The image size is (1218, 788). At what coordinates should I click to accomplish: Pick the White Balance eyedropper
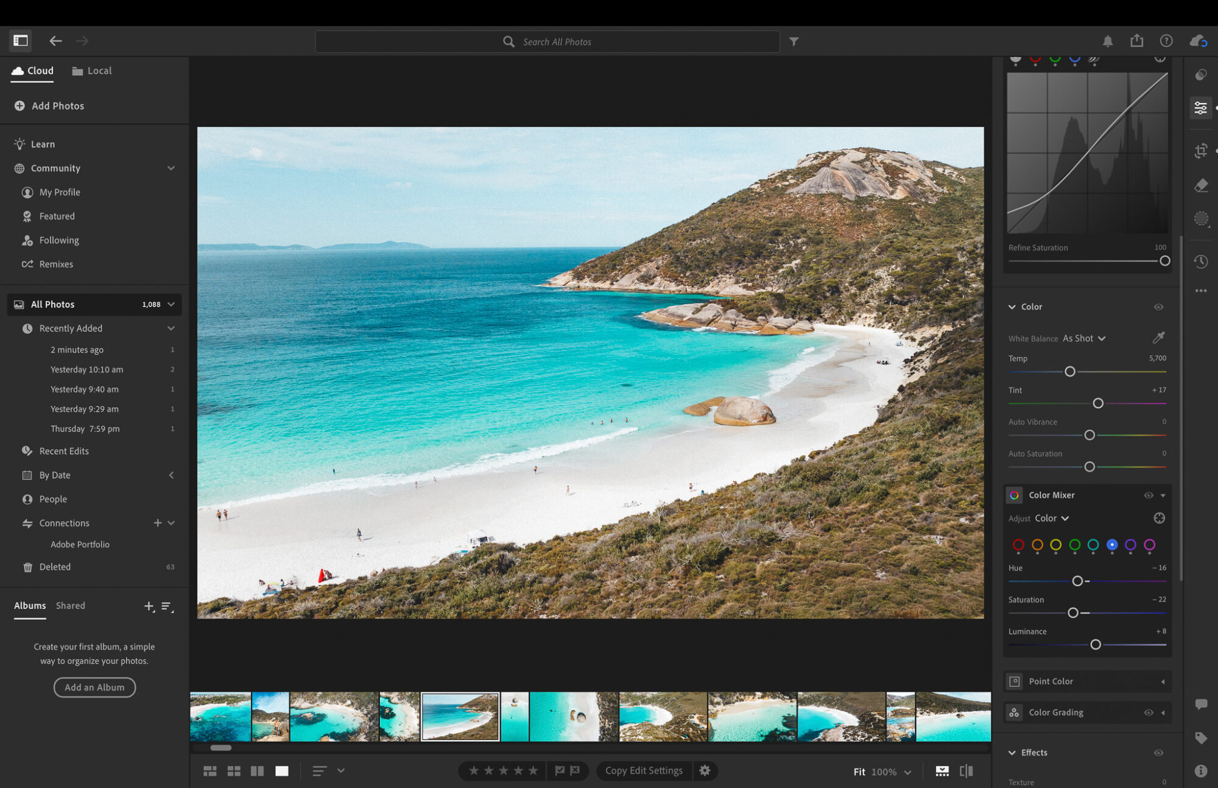tap(1158, 338)
